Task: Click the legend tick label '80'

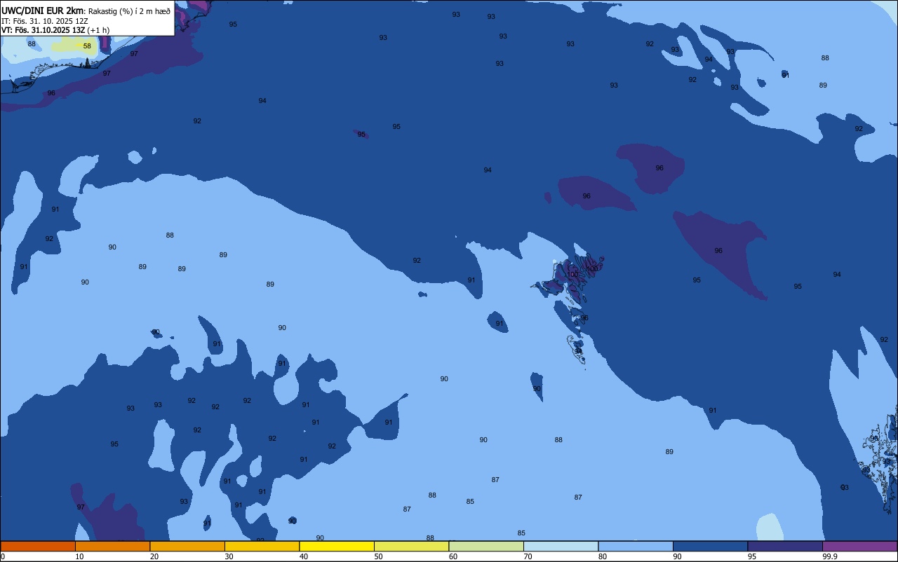Action: (x=603, y=556)
